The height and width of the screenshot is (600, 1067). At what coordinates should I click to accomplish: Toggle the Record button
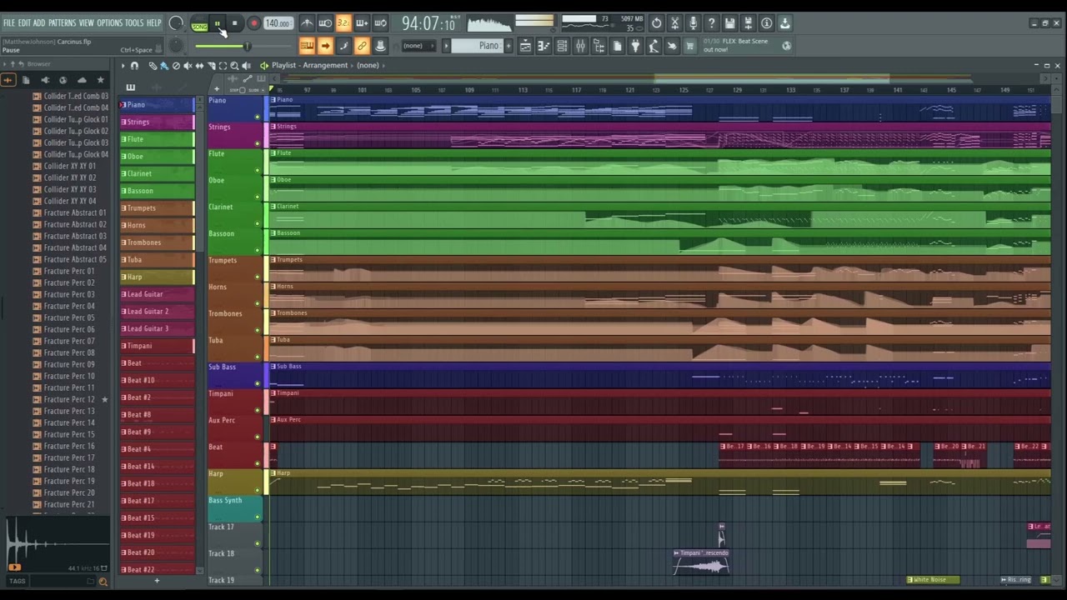[x=253, y=23]
